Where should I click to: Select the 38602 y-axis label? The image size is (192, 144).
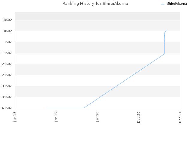(x=7, y=97)
